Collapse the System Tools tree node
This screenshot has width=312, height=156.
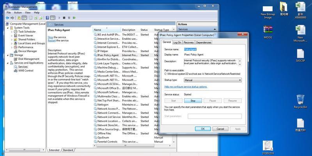[x=8, y=28]
